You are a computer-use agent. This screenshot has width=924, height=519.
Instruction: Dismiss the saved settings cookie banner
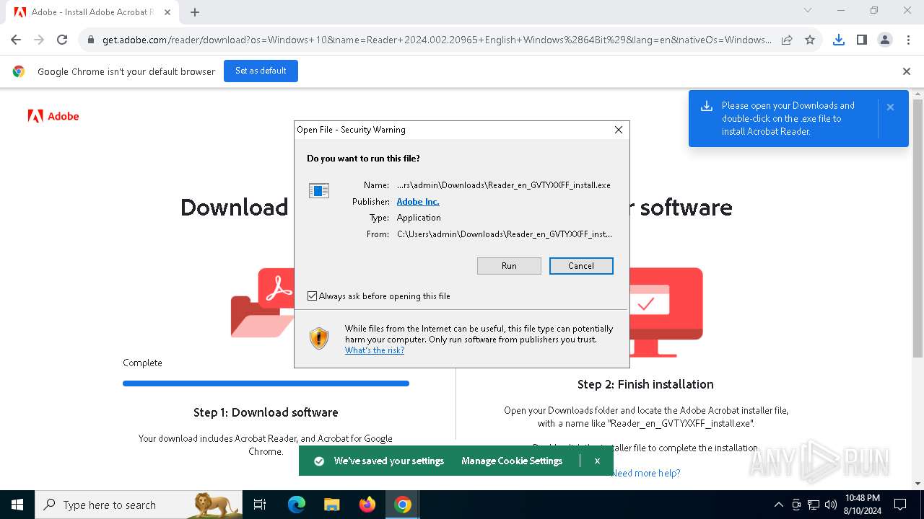tap(597, 461)
